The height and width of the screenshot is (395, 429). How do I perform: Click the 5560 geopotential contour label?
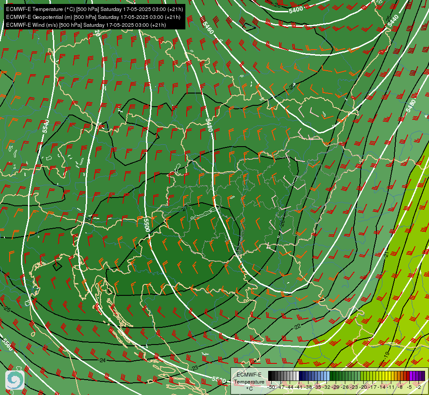click(x=7, y=345)
